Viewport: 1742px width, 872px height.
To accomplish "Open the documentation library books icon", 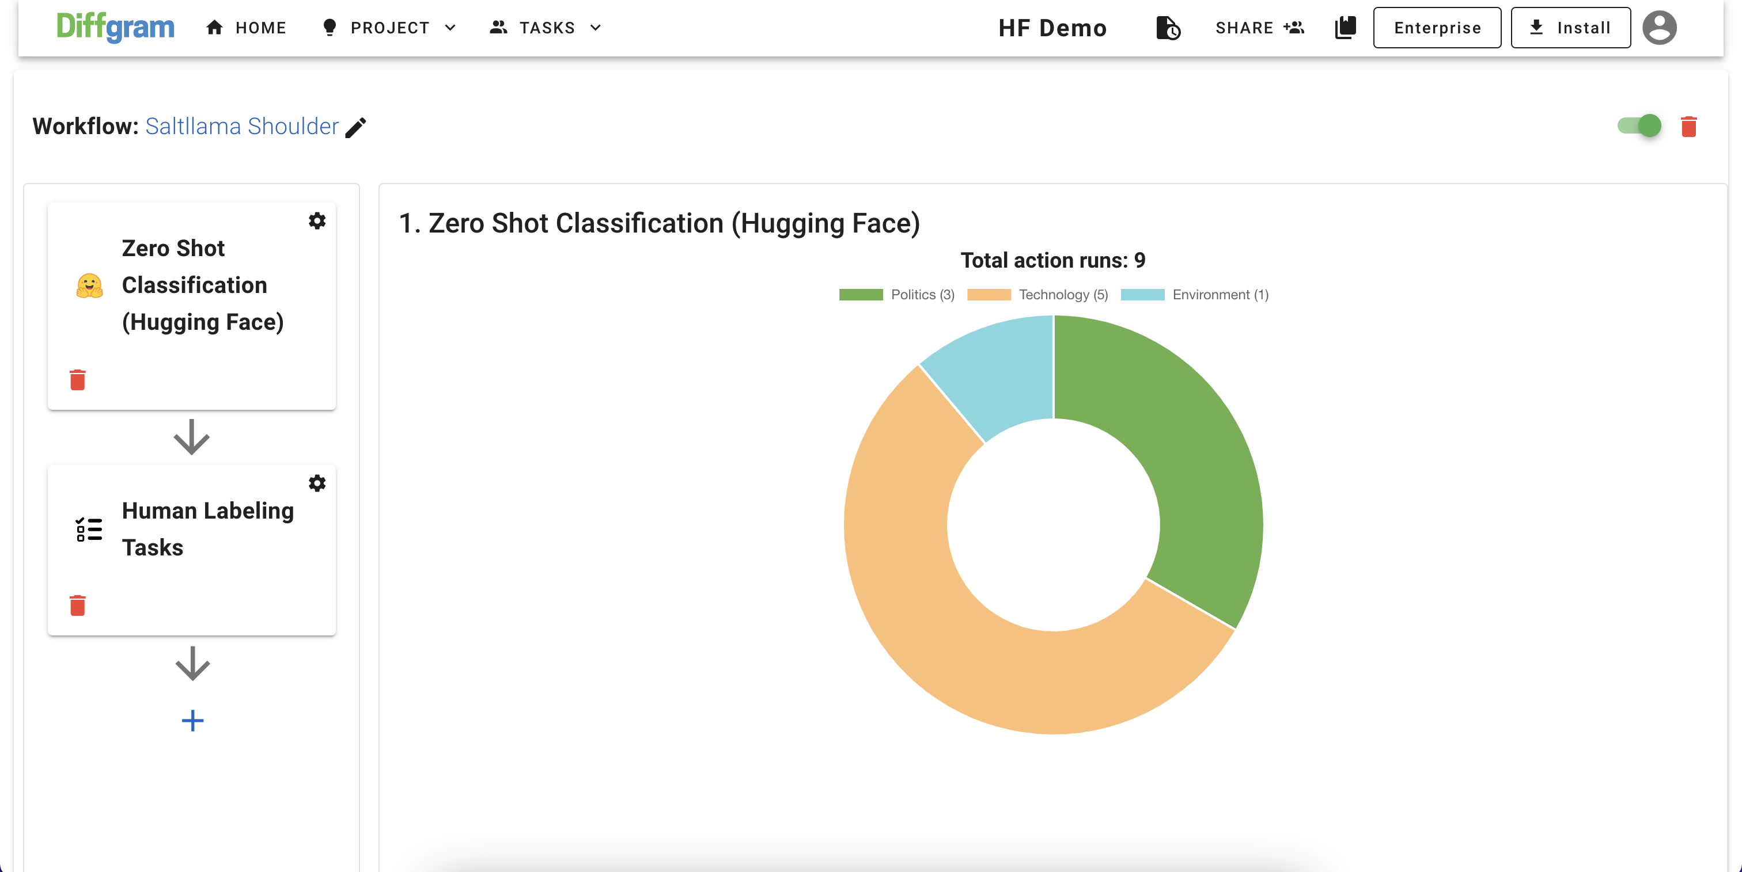I will pos(1345,28).
